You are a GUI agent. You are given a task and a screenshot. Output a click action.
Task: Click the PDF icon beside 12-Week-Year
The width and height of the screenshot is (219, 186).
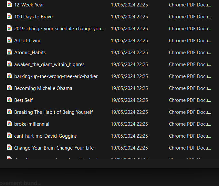coord(9,5)
